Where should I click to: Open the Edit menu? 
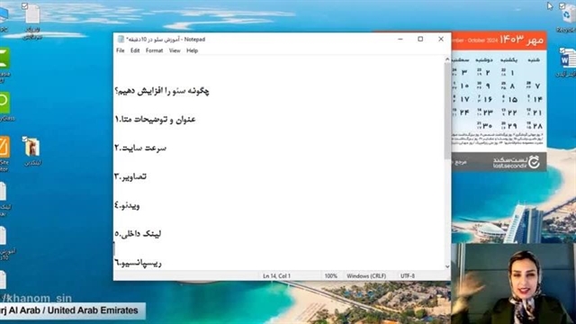click(135, 50)
